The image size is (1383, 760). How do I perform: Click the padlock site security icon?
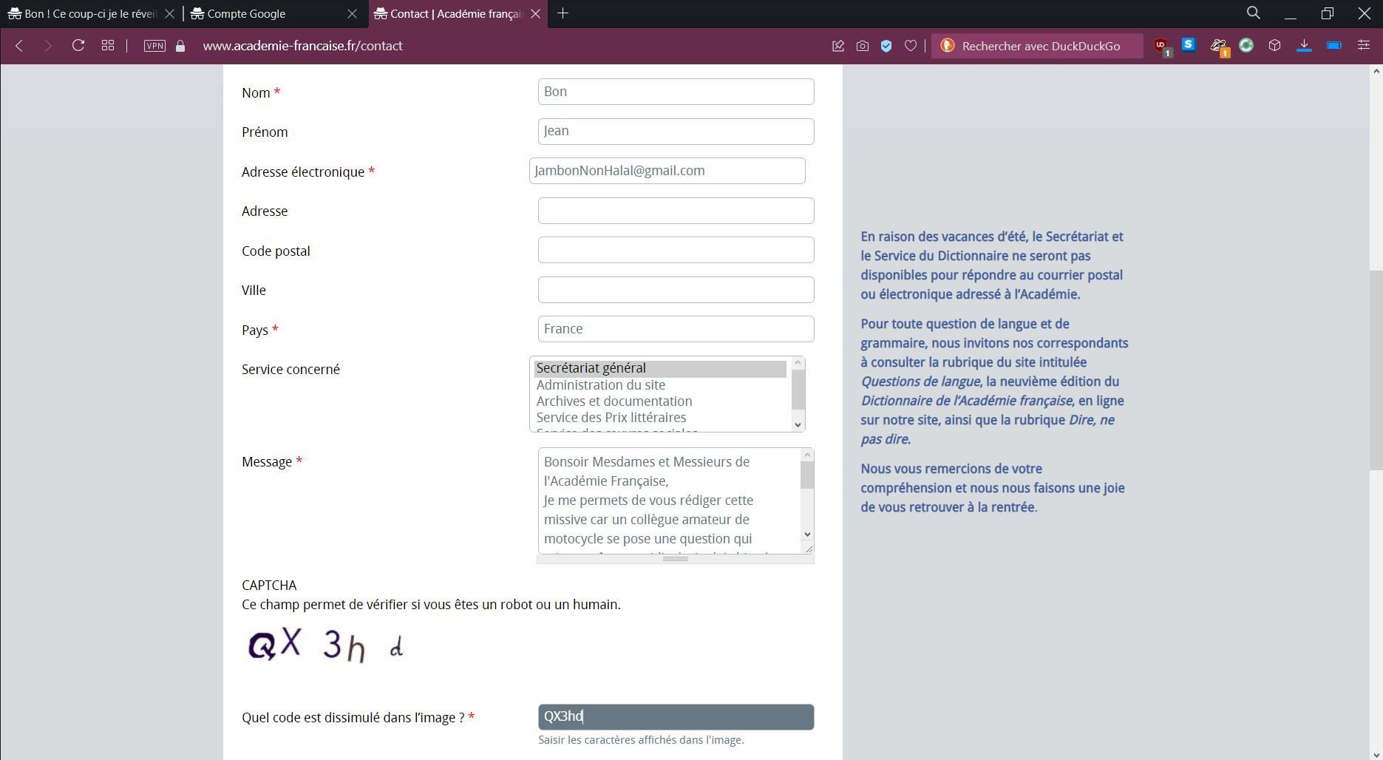click(x=180, y=46)
